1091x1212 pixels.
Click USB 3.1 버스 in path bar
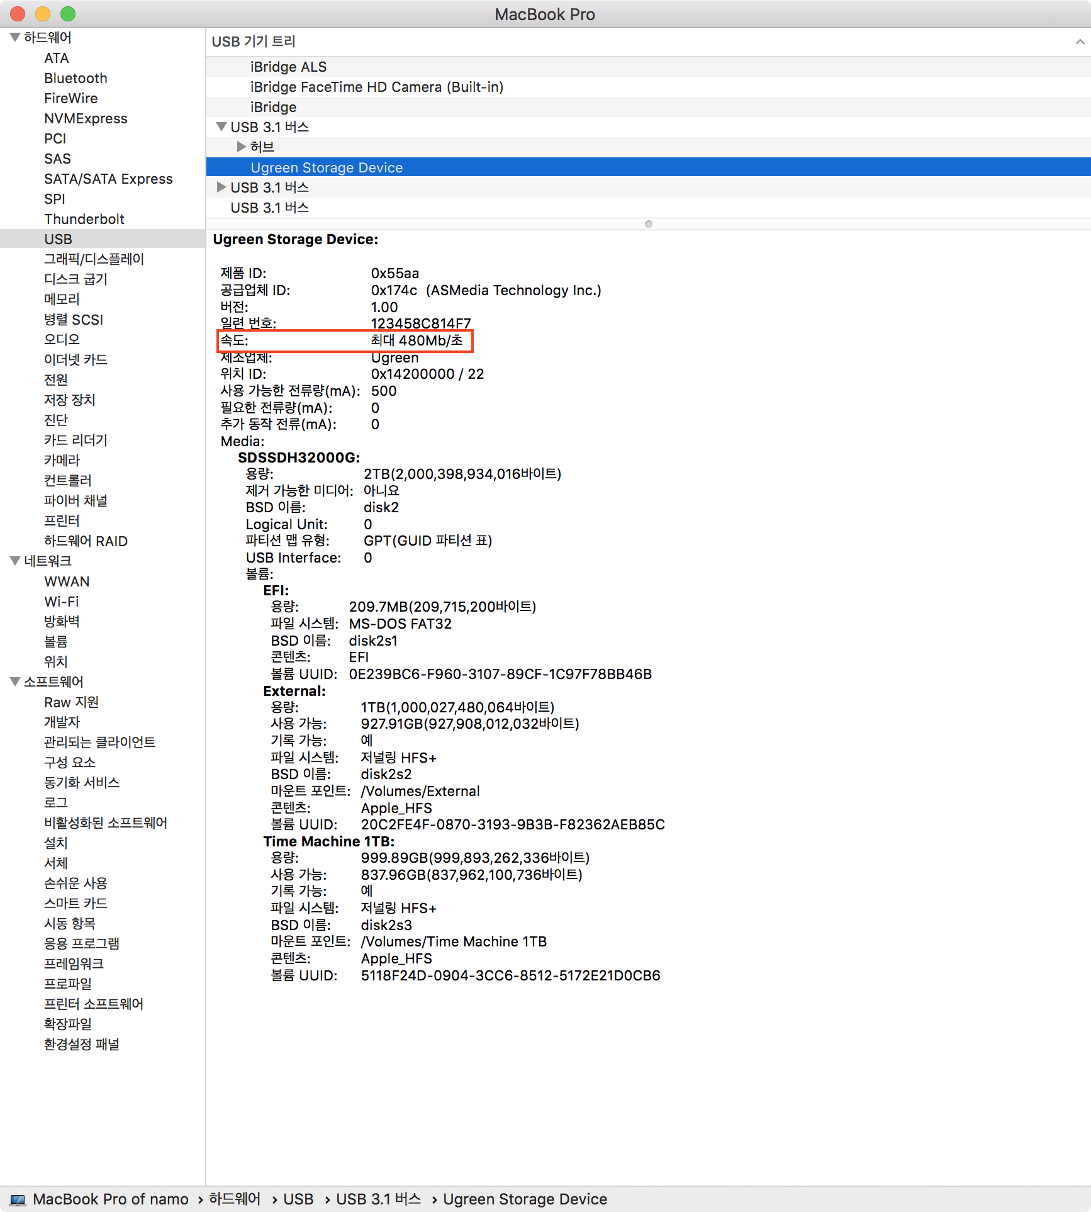click(378, 1199)
